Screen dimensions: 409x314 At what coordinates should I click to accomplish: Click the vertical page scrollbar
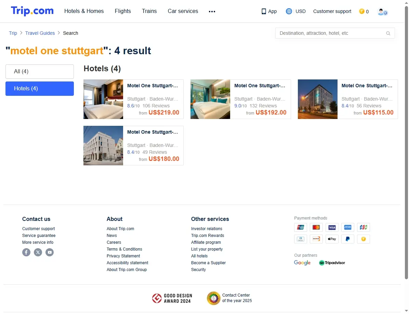pos(406,143)
